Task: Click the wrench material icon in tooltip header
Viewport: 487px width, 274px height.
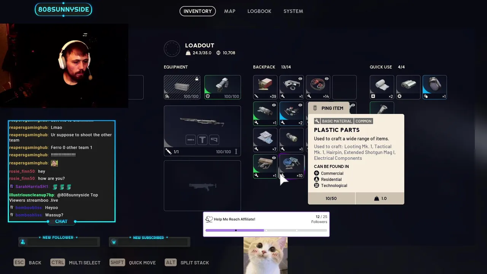Action: [317, 121]
